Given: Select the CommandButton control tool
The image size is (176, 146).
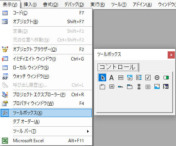Looking at the screenshot, I should pyautogui.click(x=112, y=87).
